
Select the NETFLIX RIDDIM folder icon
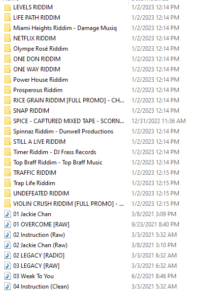pyautogui.click(x=7, y=38)
